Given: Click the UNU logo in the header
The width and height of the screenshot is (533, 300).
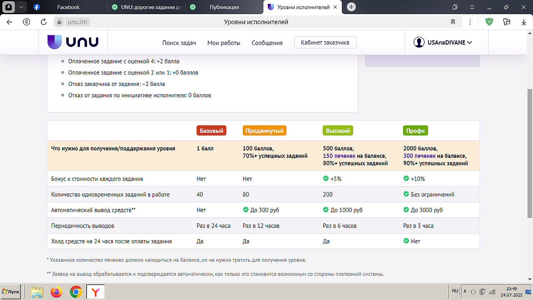Looking at the screenshot, I should (73, 42).
